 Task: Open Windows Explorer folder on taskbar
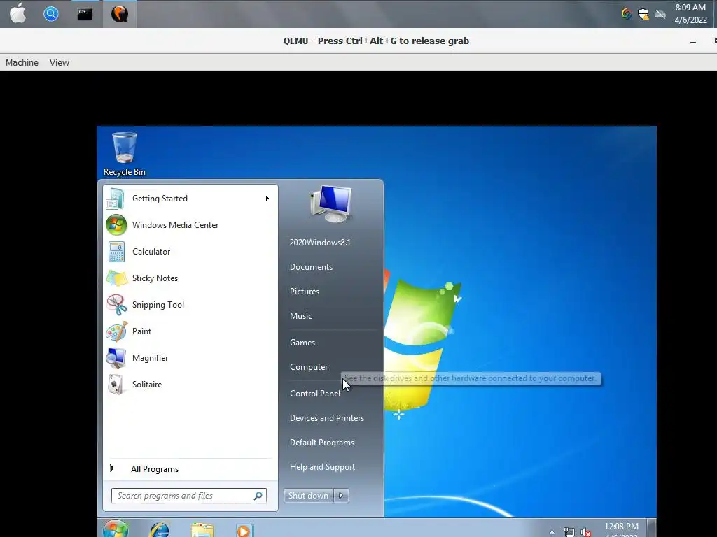pos(202,530)
